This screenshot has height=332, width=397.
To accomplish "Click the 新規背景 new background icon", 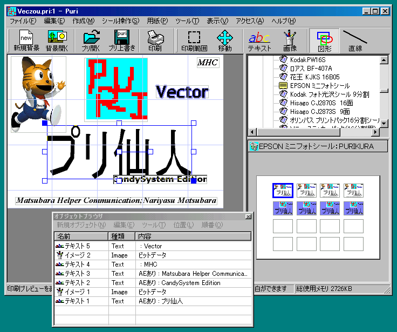I will coord(26,41).
